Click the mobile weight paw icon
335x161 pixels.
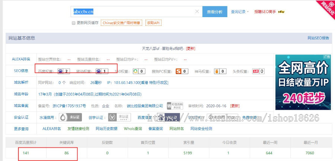point(99,71)
